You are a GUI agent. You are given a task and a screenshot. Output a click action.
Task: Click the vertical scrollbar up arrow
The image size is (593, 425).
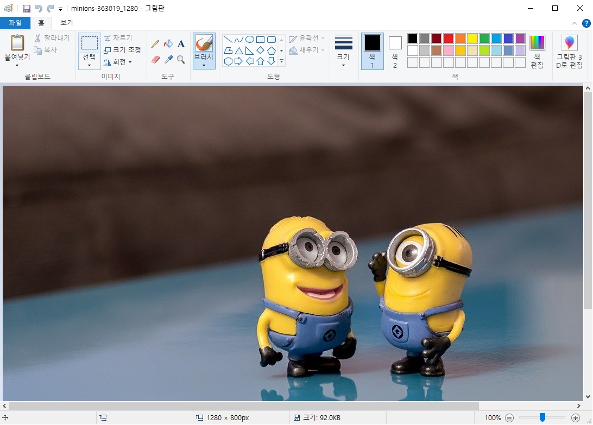[588, 88]
